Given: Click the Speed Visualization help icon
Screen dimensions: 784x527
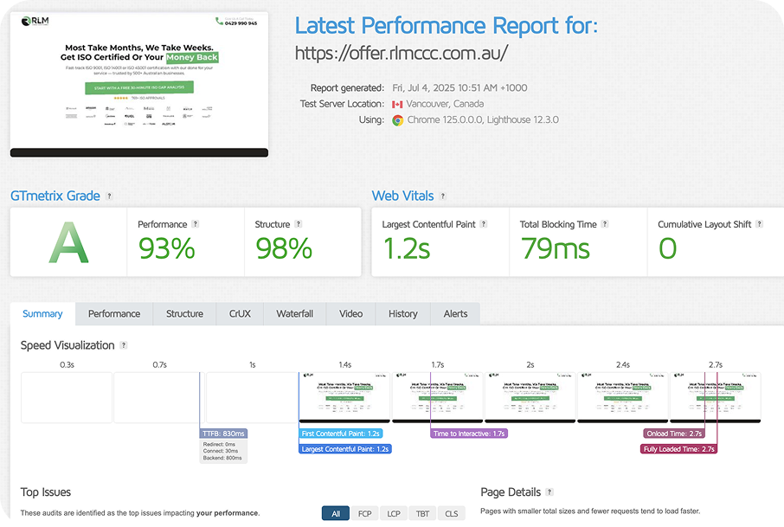Looking at the screenshot, I should click(x=124, y=345).
